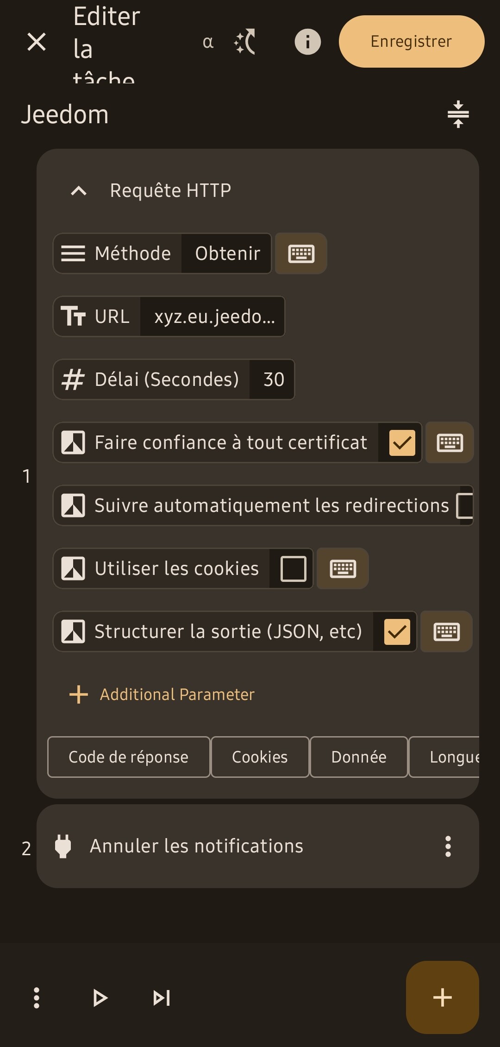This screenshot has height=1047, width=500.
Task: Tap the alpha symbol icon
Action: click(x=208, y=42)
